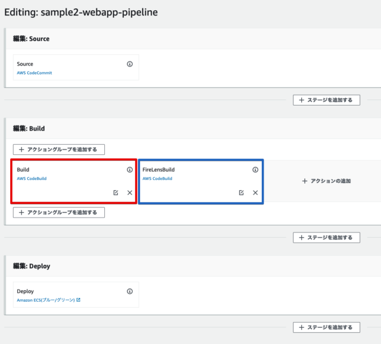381x344 pixels.
Task: Delete the Build action with X icon
Action: coord(130,193)
